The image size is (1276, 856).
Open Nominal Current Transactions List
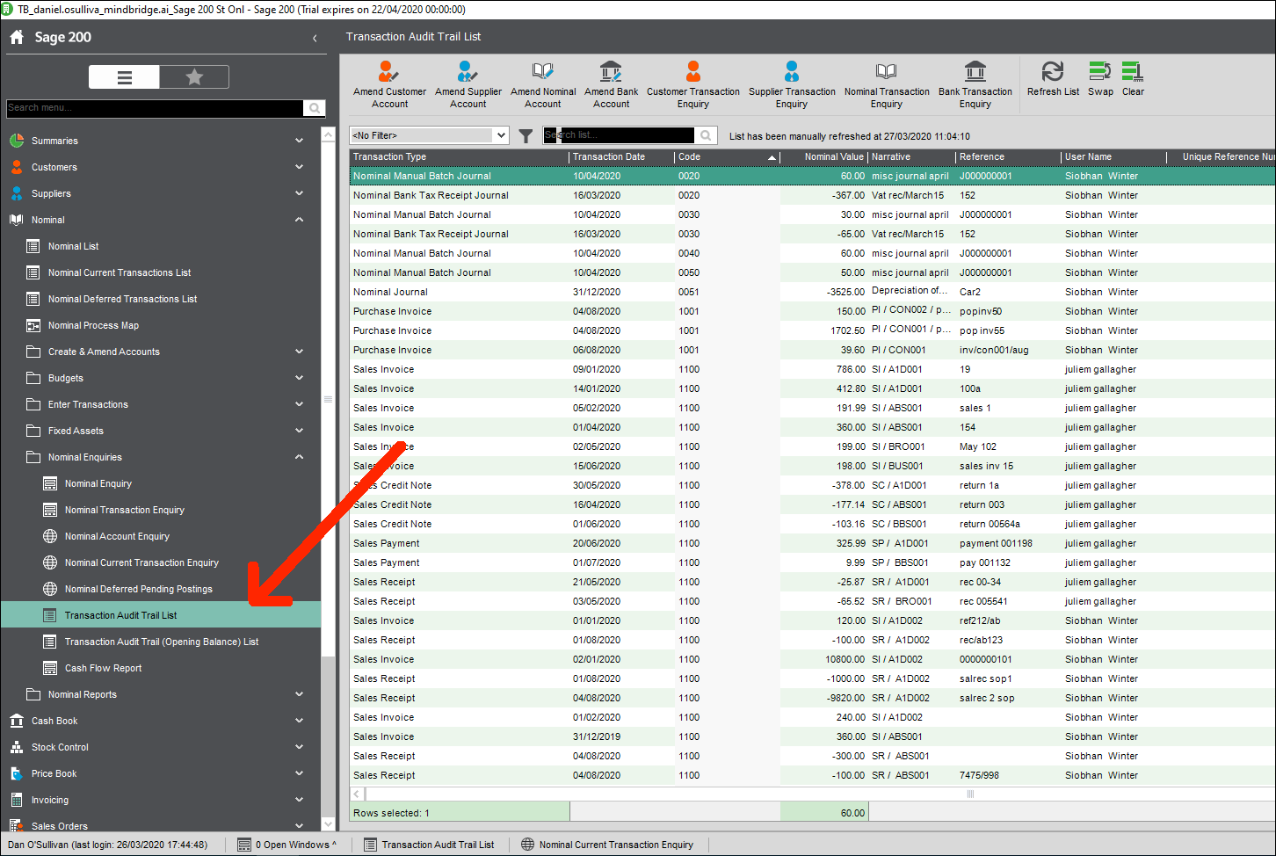coord(119,272)
